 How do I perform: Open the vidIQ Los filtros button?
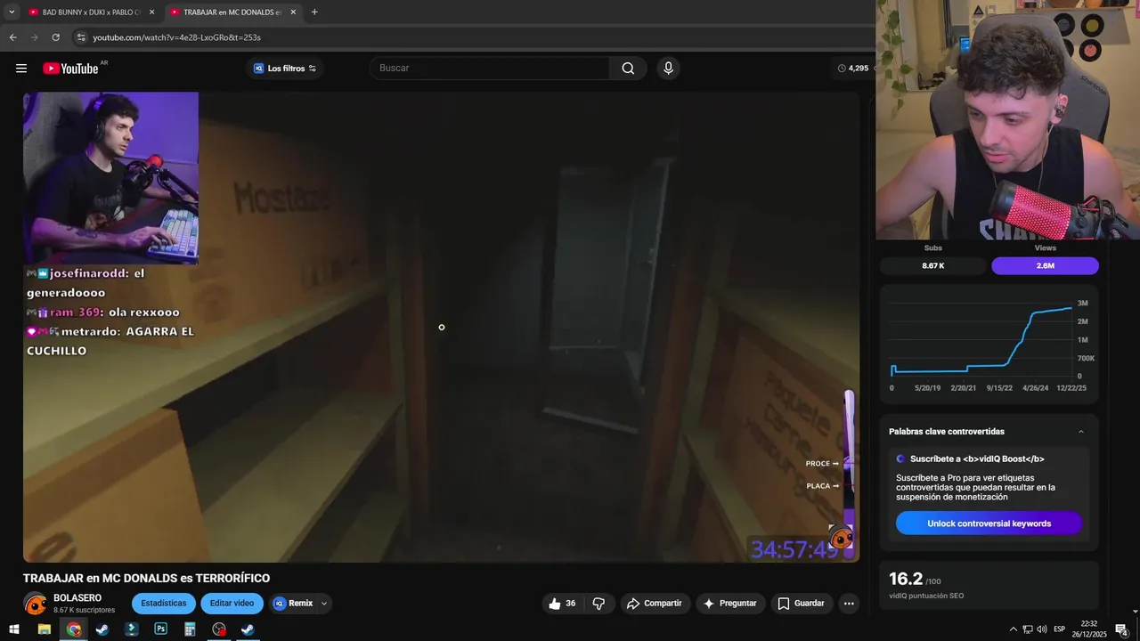285,69
